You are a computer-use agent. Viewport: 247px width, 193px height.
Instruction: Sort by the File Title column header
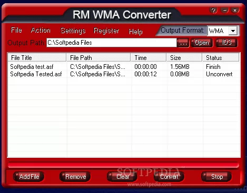pos(37,57)
